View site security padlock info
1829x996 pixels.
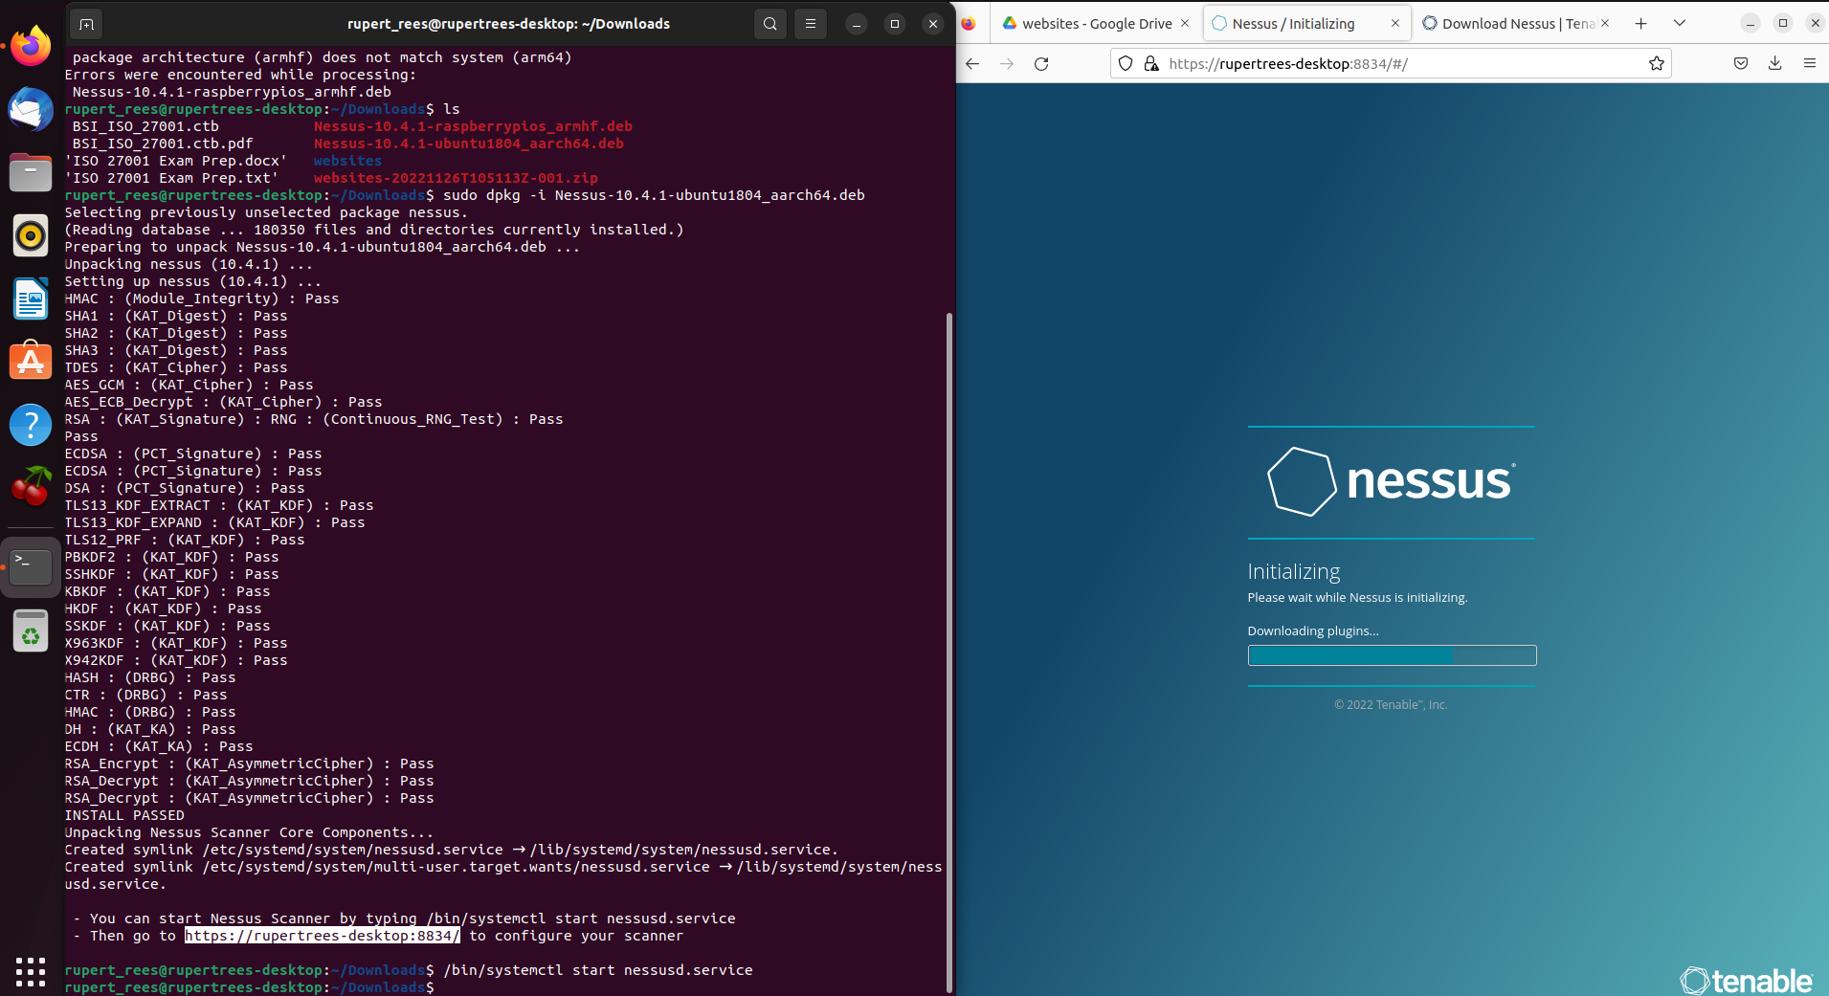pos(1151,64)
